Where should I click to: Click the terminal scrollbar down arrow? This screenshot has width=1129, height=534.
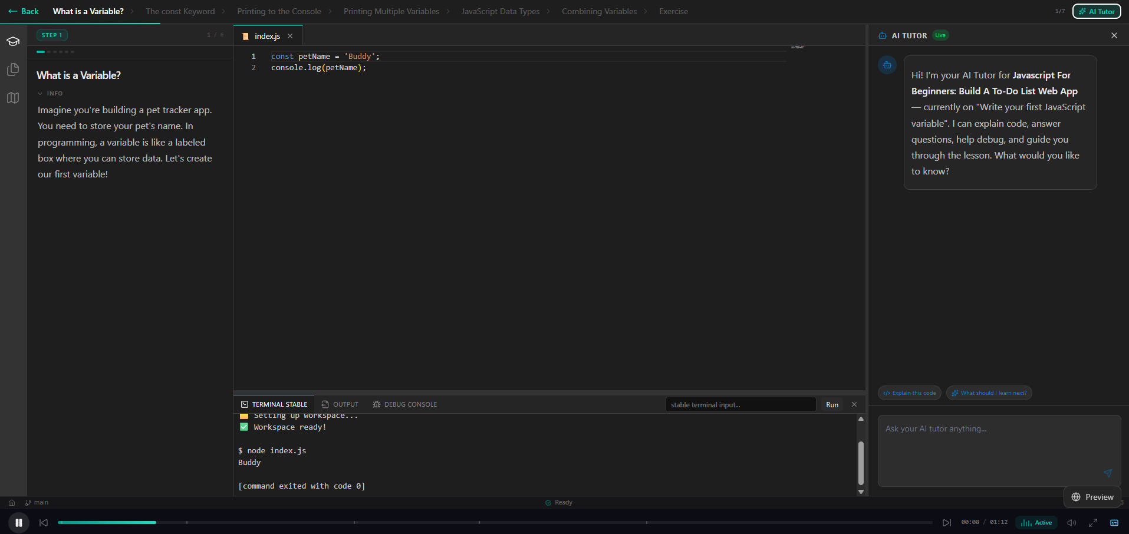861,492
